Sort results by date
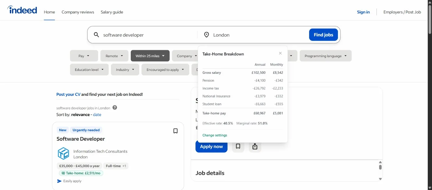The image size is (432, 190). click(x=97, y=115)
